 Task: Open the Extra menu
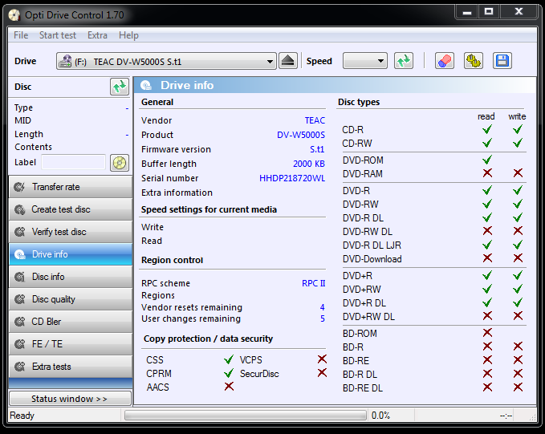[x=97, y=35]
